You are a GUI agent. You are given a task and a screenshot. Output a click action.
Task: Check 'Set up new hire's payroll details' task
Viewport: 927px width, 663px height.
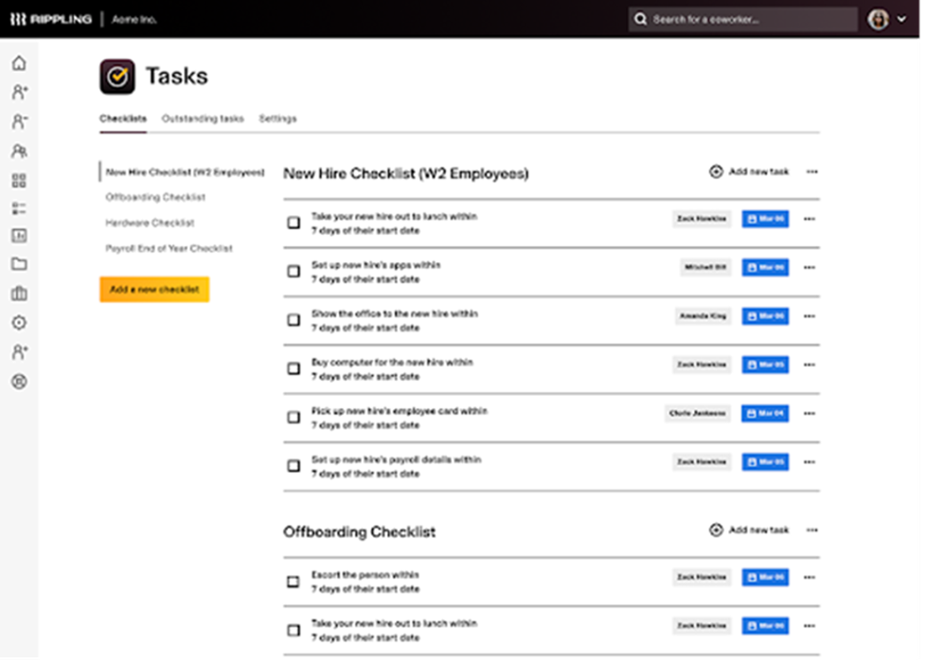(294, 465)
